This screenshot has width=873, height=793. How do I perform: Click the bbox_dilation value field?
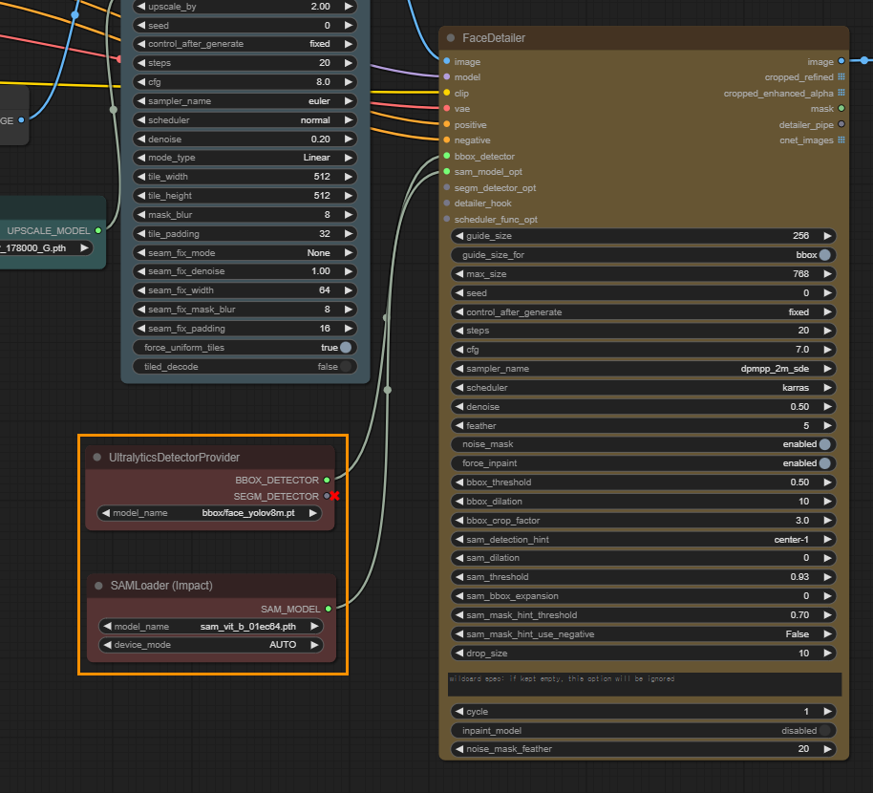tap(643, 502)
